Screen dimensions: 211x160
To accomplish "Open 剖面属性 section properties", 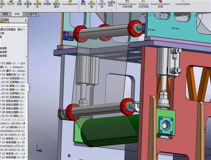I will click(37, 4).
